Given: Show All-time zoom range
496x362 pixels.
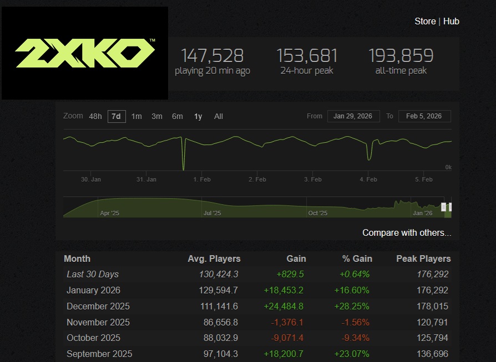Looking at the screenshot, I should click(x=218, y=116).
